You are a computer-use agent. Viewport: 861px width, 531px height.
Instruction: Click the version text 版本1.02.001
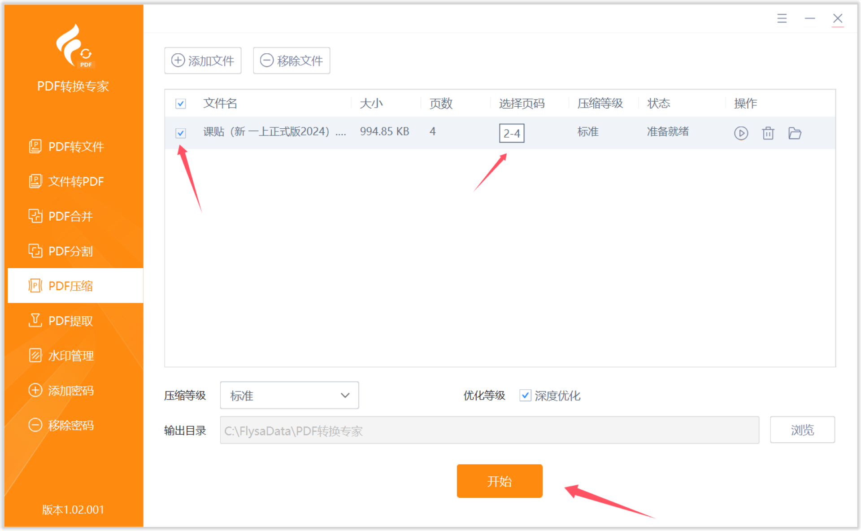[x=73, y=509]
